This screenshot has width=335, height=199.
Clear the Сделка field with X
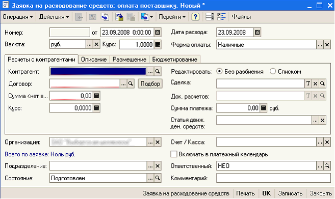(x=315, y=83)
